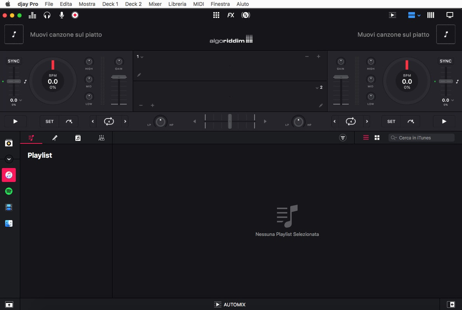This screenshot has height=310, width=462.
Task: Enable the microphone input
Action: pos(61,15)
